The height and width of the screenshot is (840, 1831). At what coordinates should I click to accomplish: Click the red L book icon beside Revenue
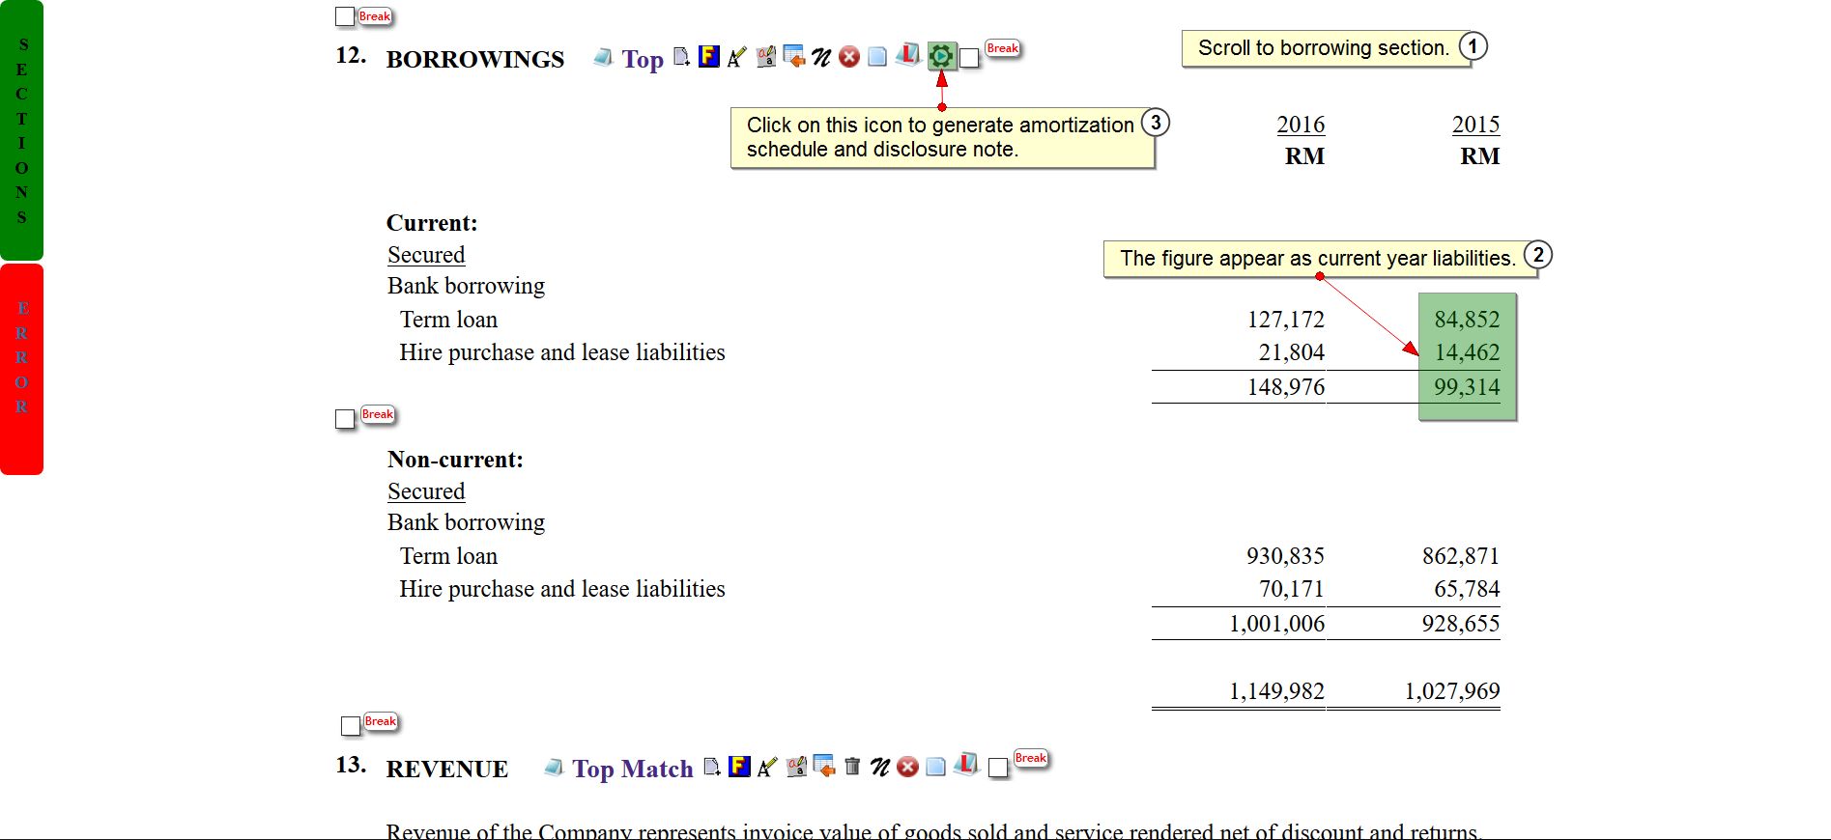[965, 765]
